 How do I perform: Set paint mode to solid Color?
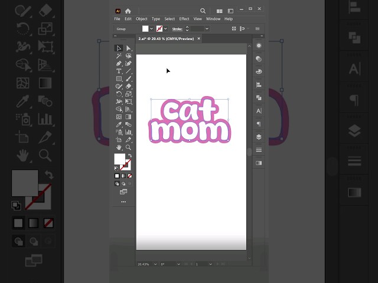(117, 176)
